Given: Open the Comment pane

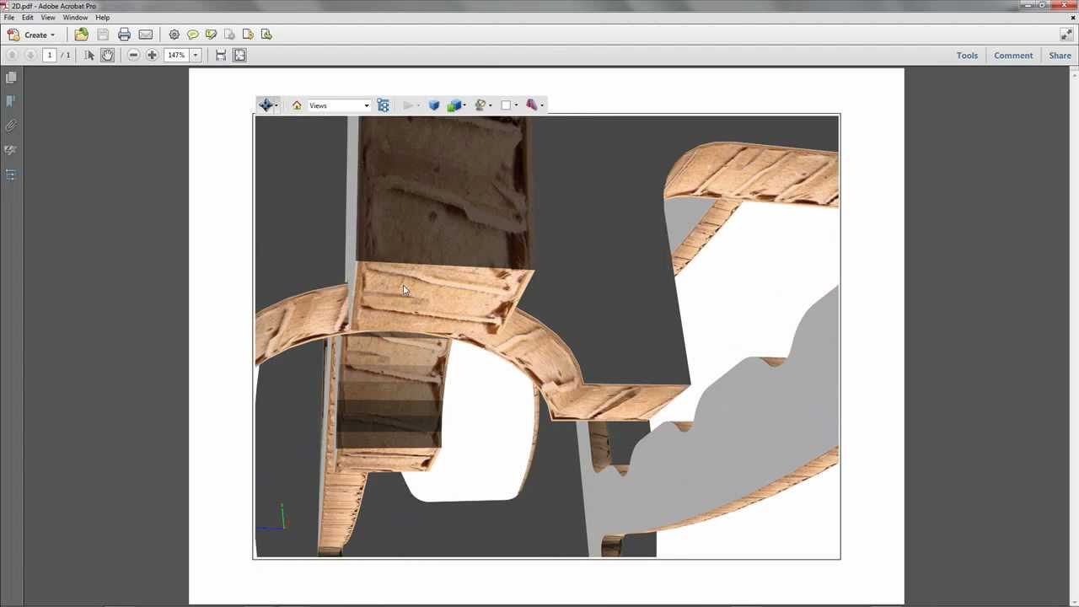Looking at the screenshot, I should click(1013, 56).
